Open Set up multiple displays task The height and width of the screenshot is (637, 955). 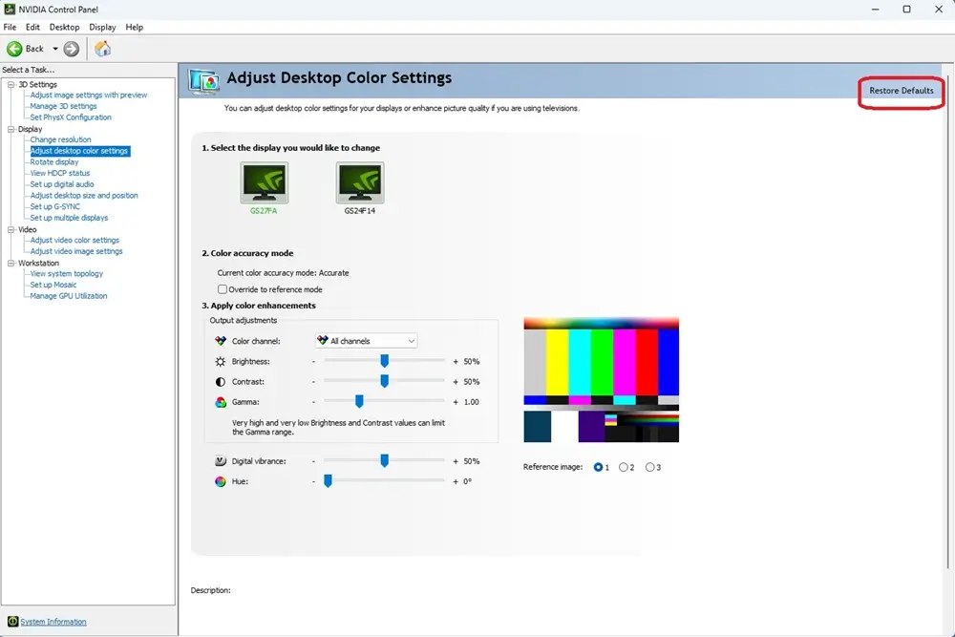point(69,218)
